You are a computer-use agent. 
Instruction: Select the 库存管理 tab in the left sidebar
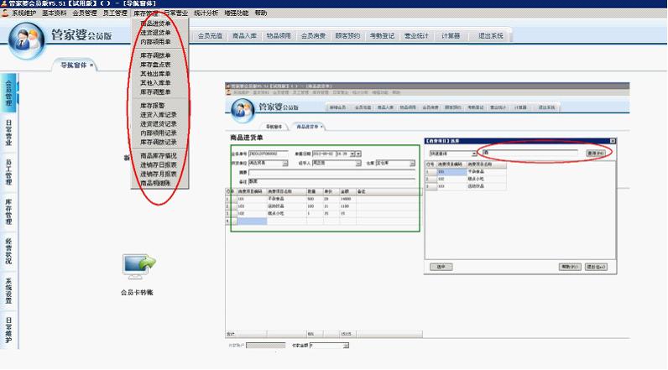click(x=8, y=211)
